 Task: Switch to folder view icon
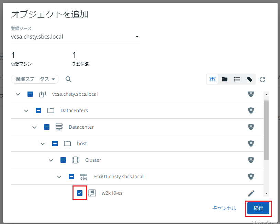click(x=225, y=79)
